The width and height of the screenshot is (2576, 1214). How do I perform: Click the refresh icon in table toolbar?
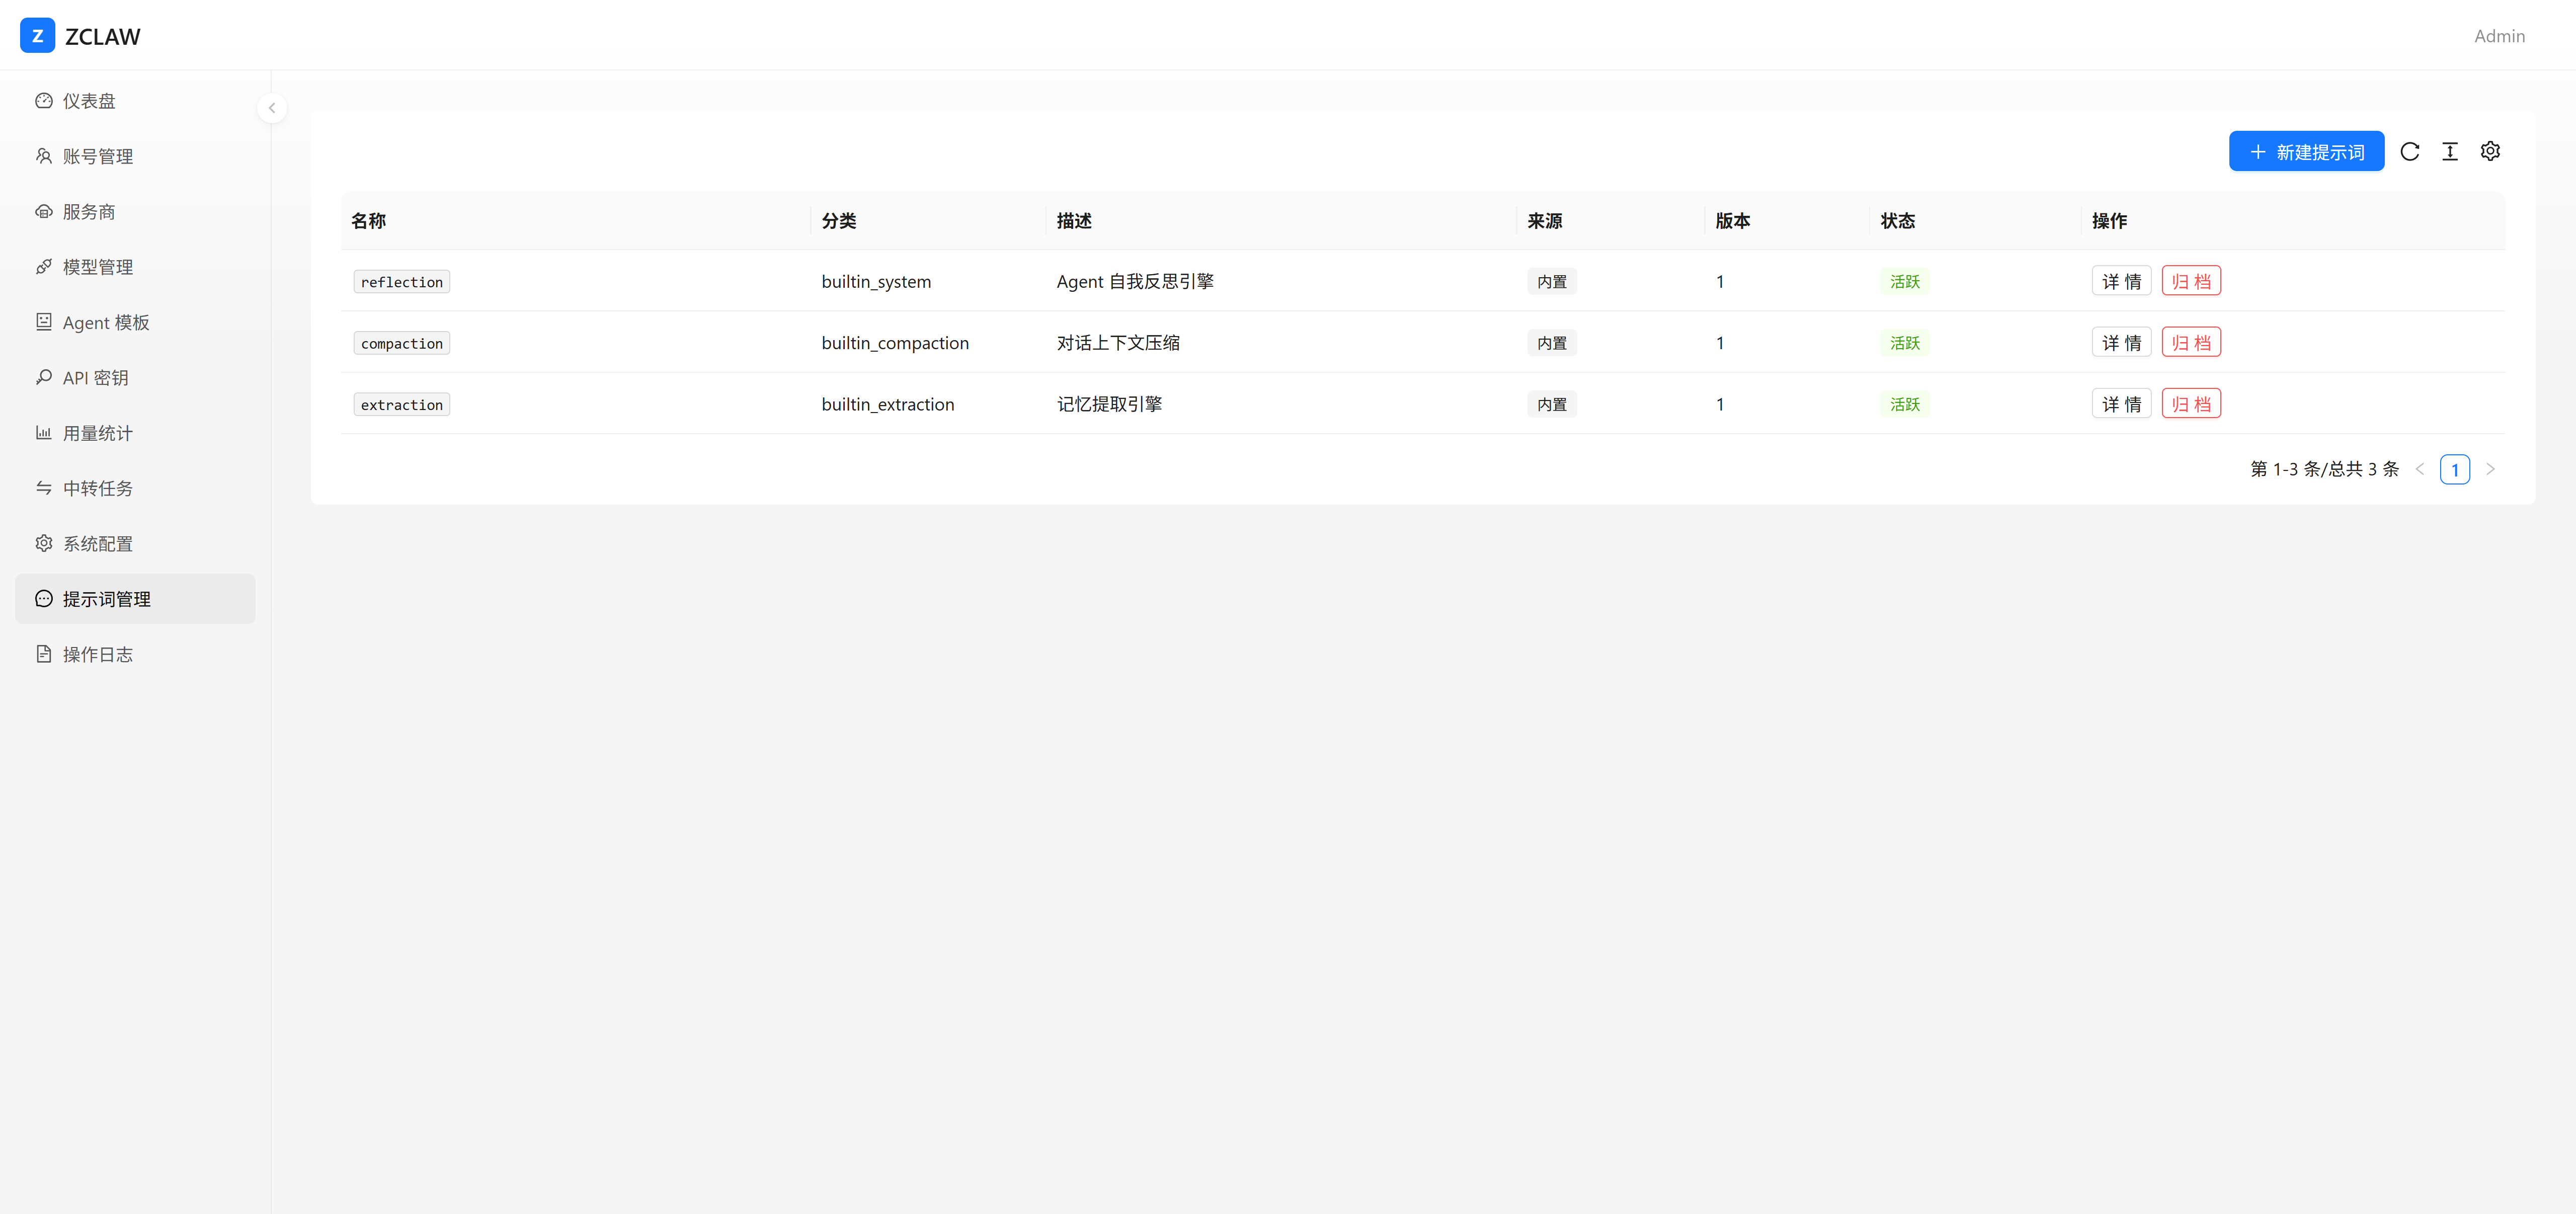click(2409, 151)
